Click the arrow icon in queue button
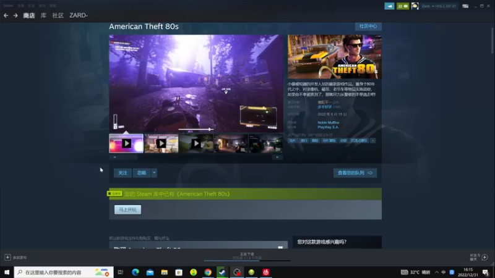 (x=370, y=173)
